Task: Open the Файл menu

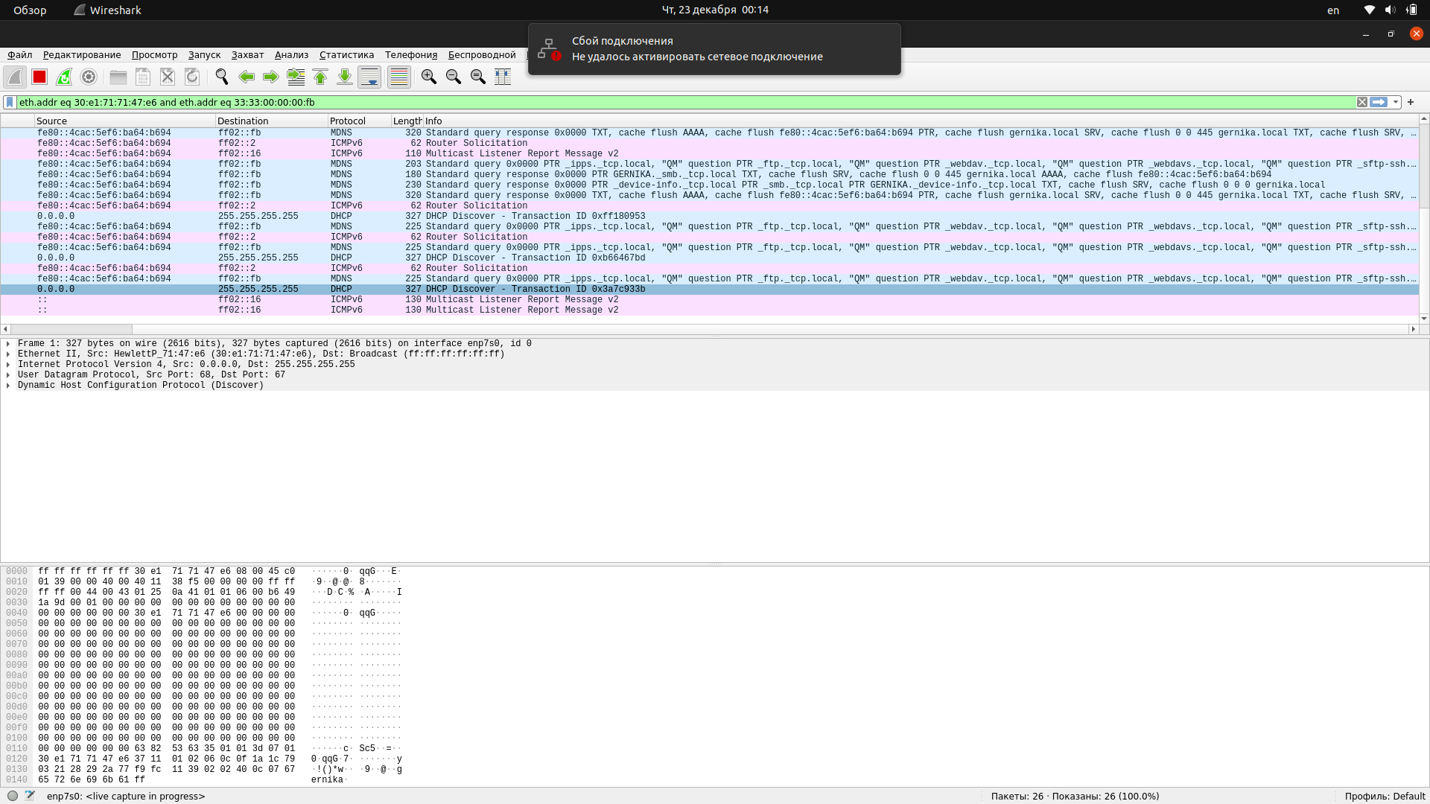Action: [20, 54]
